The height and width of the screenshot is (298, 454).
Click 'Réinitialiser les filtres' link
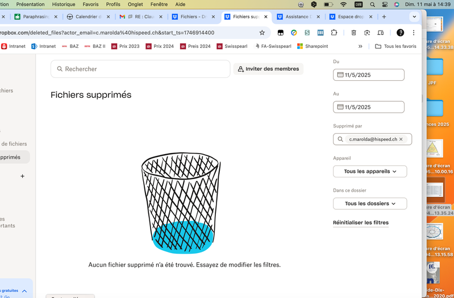(360, 223)
